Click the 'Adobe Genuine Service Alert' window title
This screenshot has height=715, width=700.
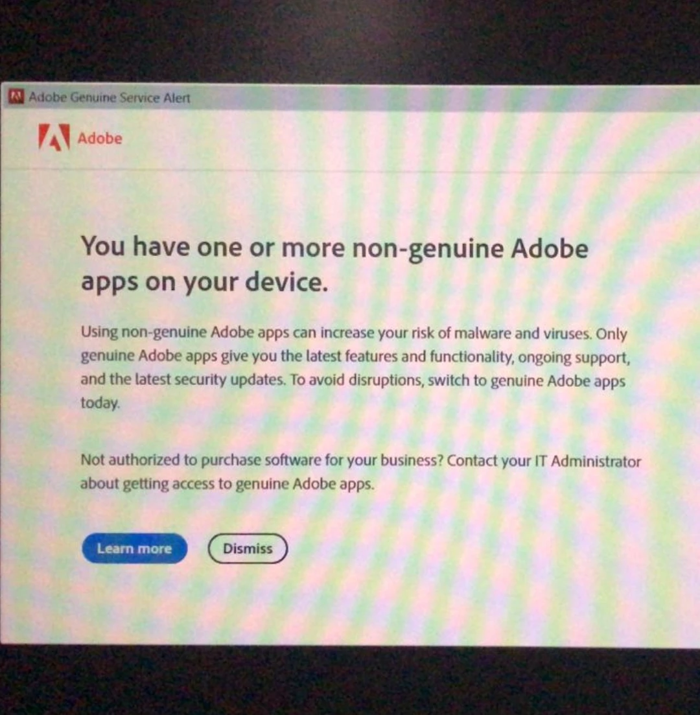pyautogui.click(x=110, y=98)
